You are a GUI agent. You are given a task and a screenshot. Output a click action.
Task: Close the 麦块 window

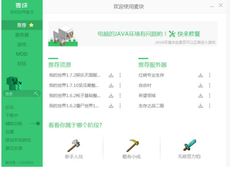click(x=221, y=5)
